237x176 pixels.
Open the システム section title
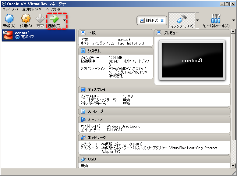point(94,51)
